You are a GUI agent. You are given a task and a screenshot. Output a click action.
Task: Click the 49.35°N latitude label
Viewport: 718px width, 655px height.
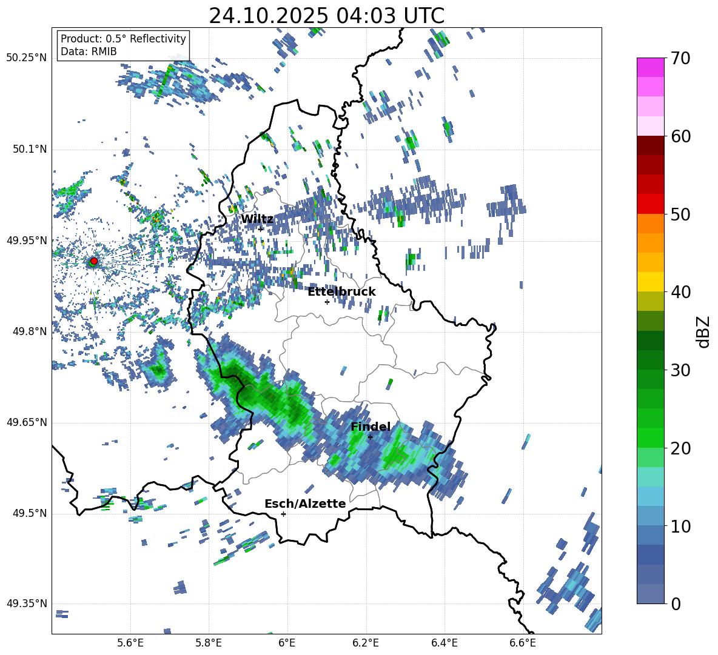pyautogui.click(x=27, y=603)
